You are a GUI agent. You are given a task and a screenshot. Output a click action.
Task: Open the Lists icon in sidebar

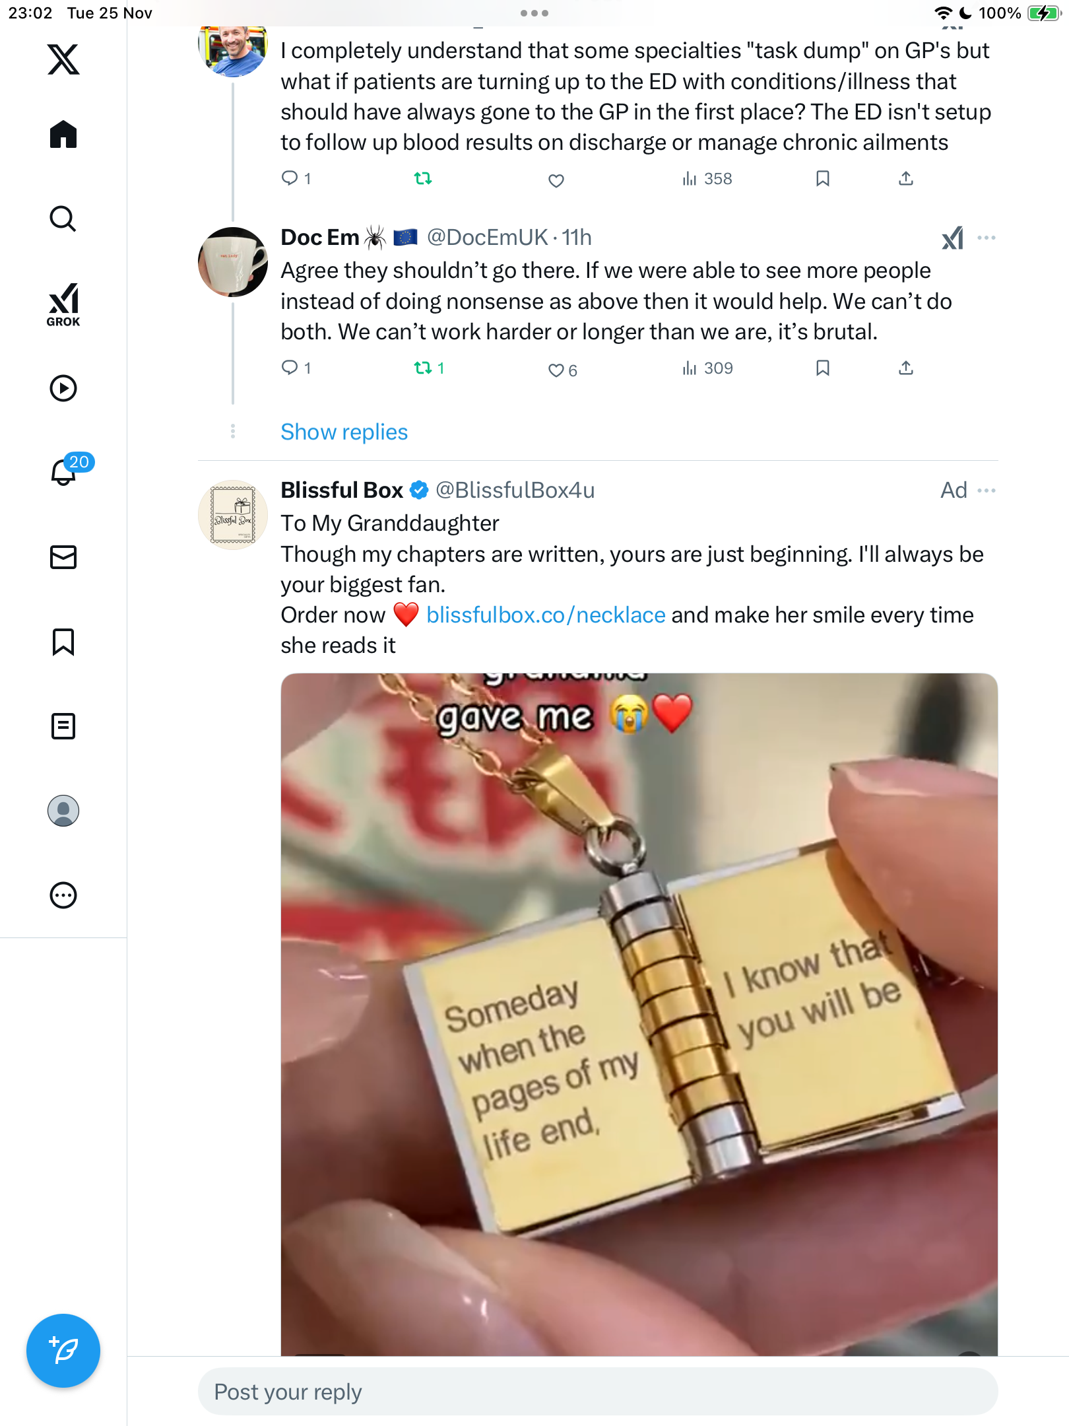63,726
